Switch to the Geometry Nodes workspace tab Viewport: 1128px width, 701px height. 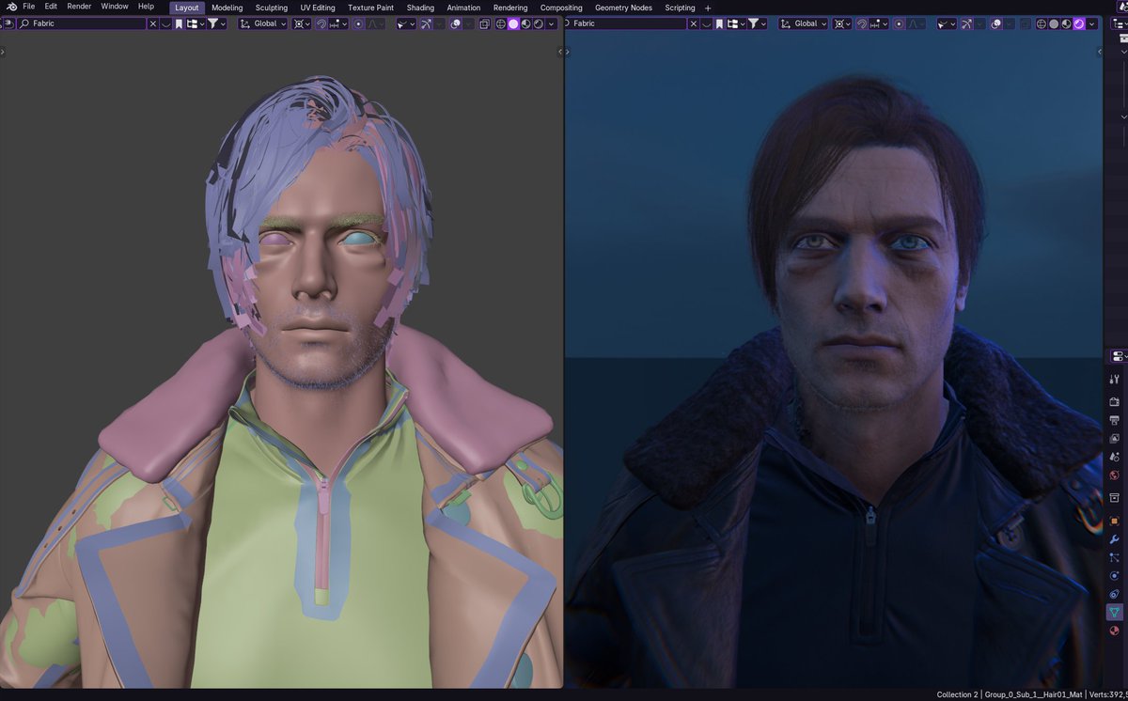623,8
